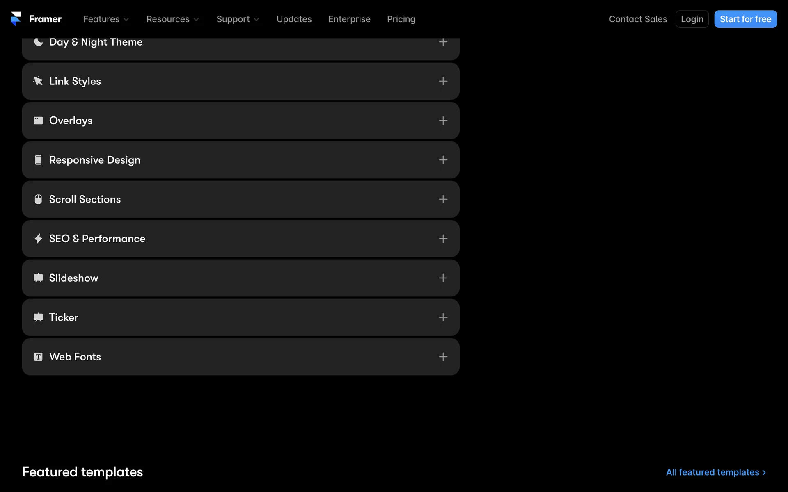Viewport: 788px width, 492px height.
Task: Click the presentation icon beside Slideshow
Action: [x=38, y=278]
